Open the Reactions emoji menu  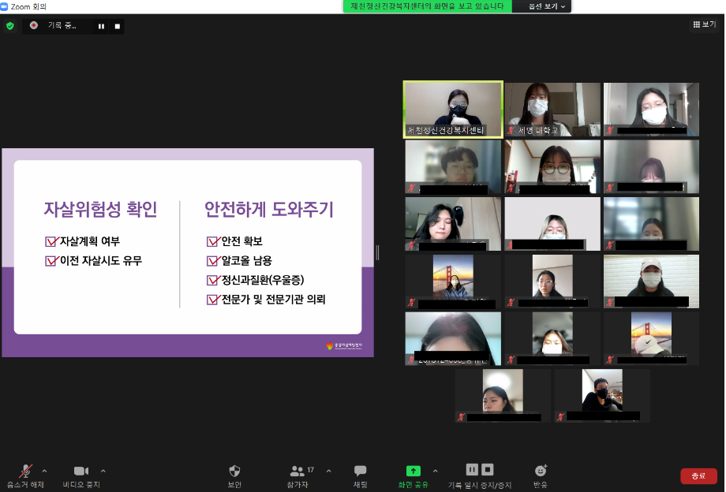(541, 471)
